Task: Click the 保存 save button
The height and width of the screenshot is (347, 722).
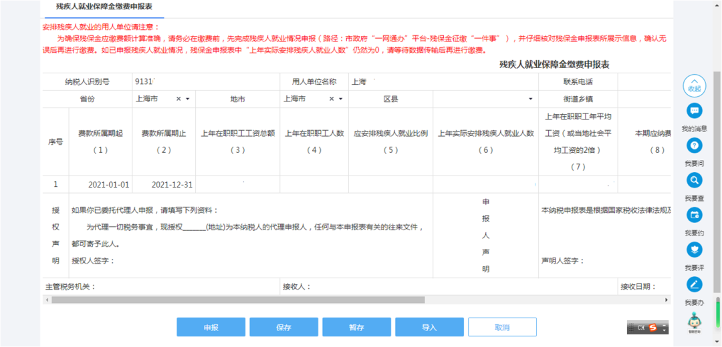Action: click(283, 327)
